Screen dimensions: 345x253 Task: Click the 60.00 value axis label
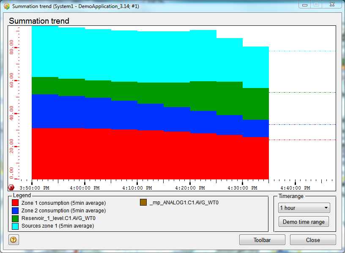pyautogui.click(x=11, y=80)
